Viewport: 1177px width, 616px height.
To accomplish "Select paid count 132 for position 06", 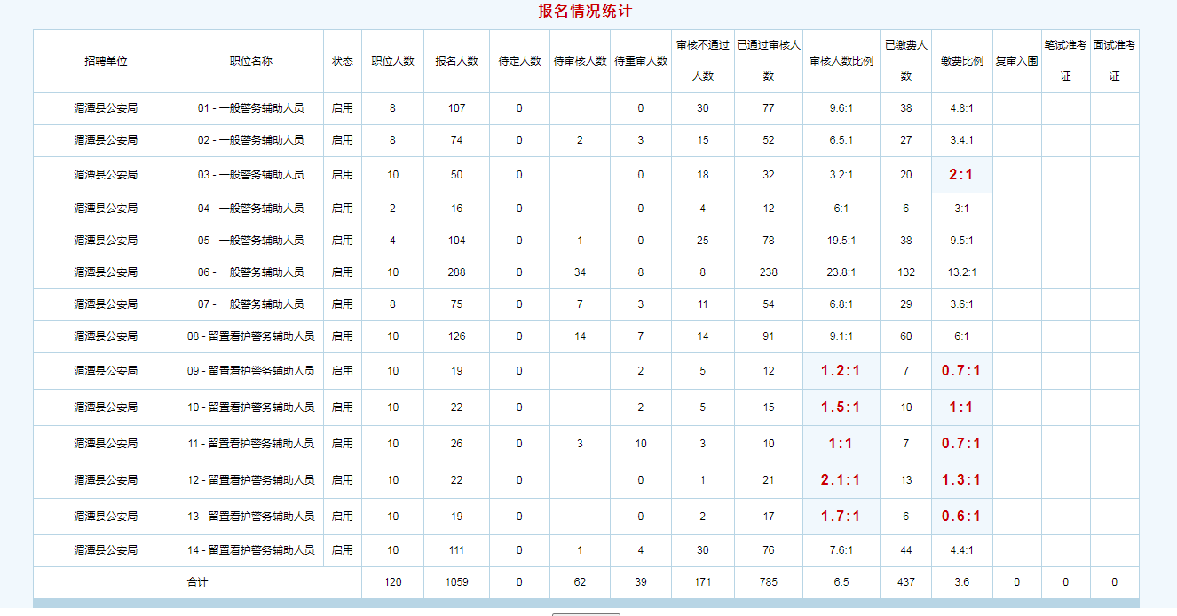I will (x=905, y=272).
